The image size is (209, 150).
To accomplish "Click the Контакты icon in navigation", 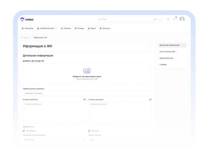I will (x=100, y=28).
